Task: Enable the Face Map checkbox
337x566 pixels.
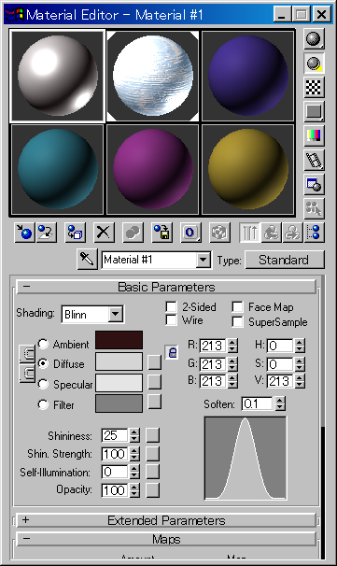Action: pyautogui.click(x=237, y=307)
